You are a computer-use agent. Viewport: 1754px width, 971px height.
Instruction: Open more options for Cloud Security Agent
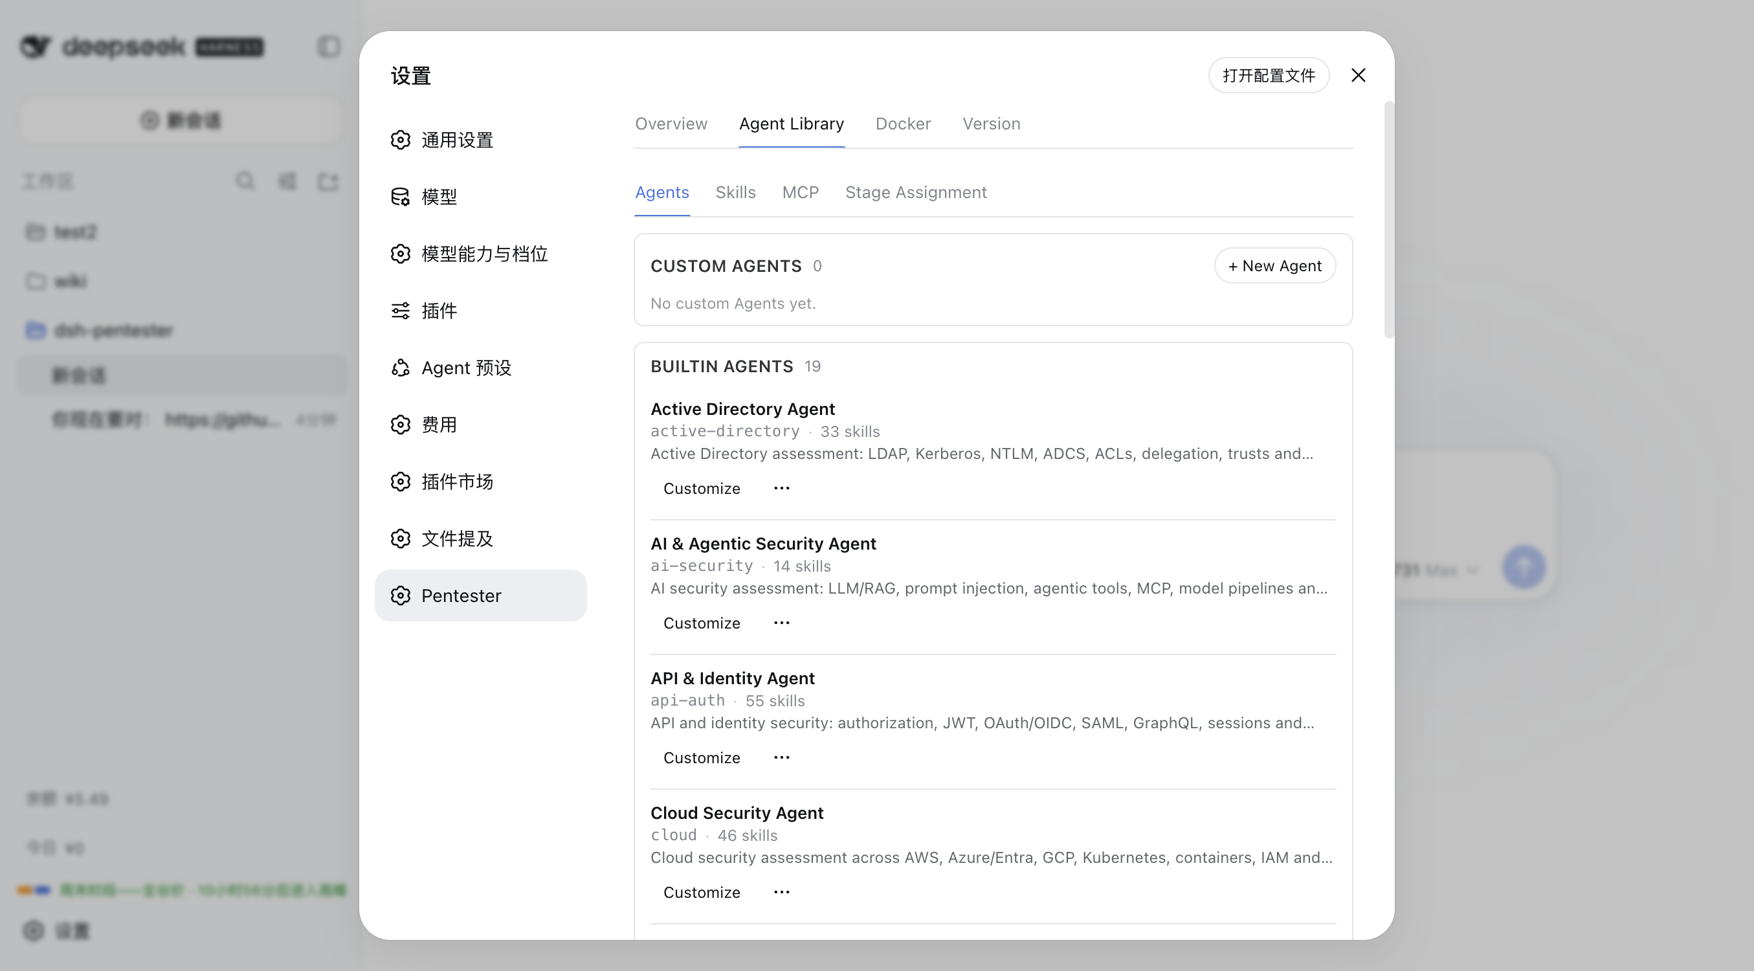pos(782,892)
